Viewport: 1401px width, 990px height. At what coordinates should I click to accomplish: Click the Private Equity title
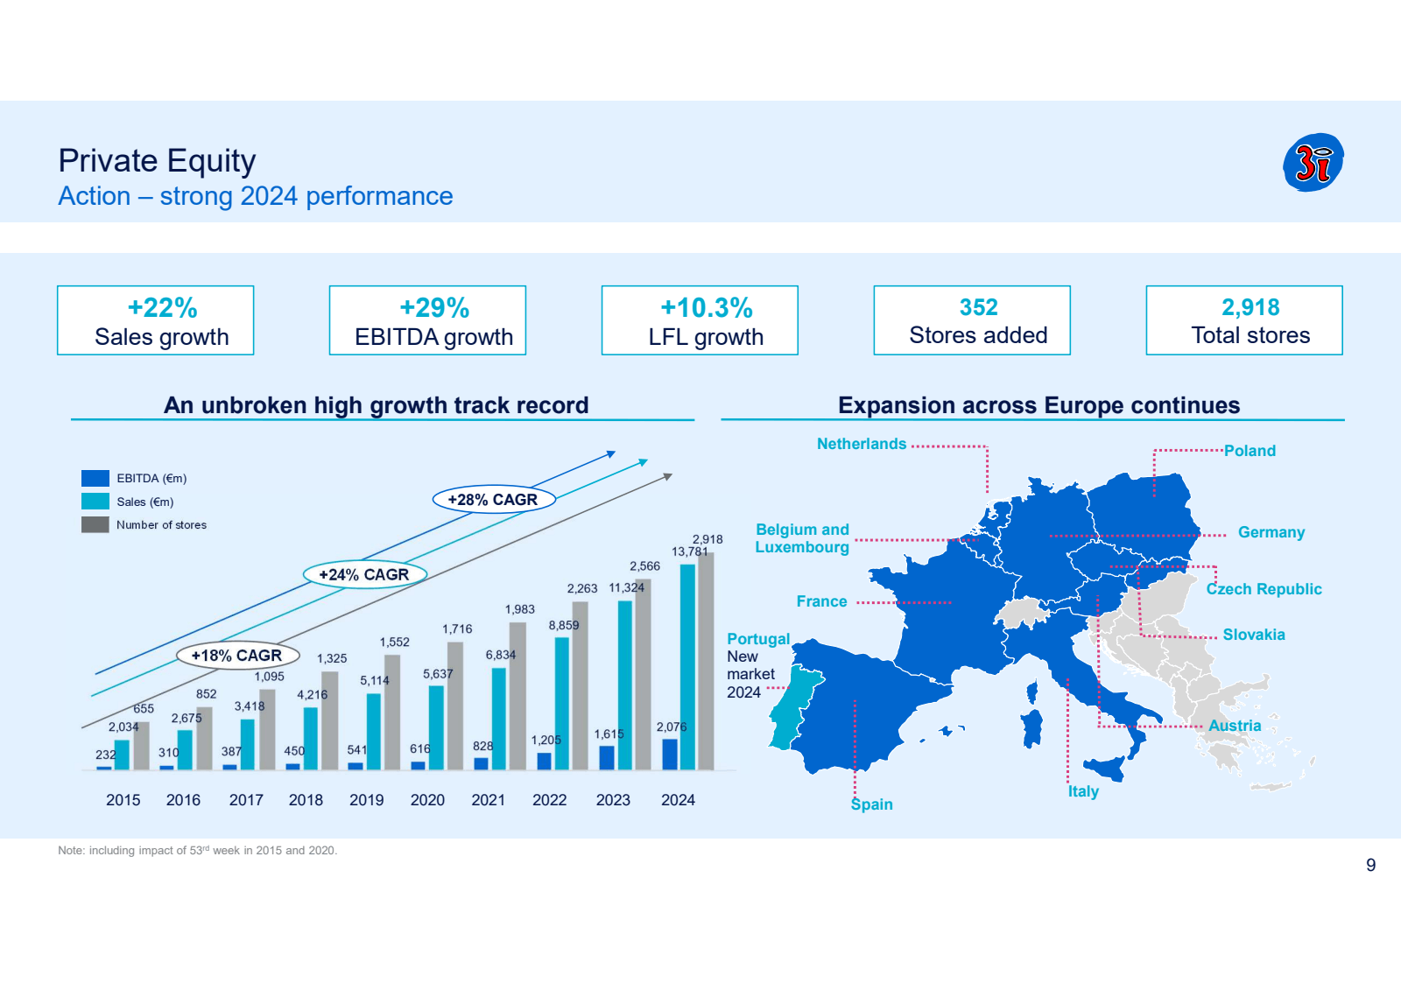[x=157, y=161]
